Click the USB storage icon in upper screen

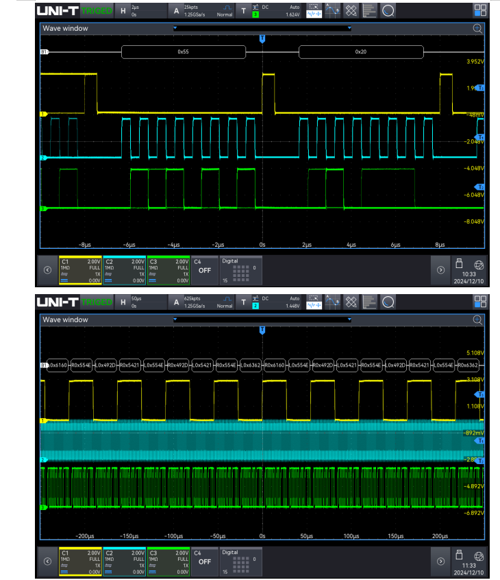pyautogui.click(x=460, y=264)
